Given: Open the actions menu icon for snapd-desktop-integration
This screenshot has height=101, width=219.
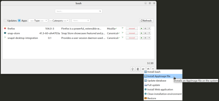Looking at the screenshot, I should tap(145, 38).
